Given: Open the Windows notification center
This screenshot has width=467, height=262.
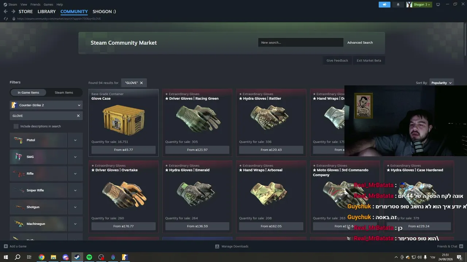Looking at the screenshot, I should [459, 257].
